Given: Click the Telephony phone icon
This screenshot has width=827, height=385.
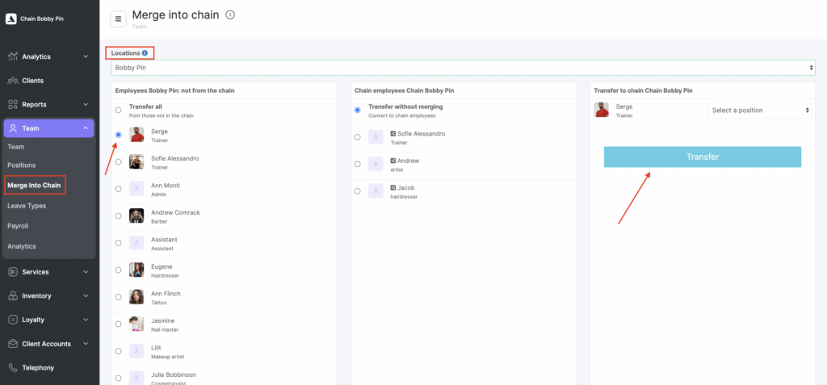Looking at the screenshot, I should (x=13, y=368).
